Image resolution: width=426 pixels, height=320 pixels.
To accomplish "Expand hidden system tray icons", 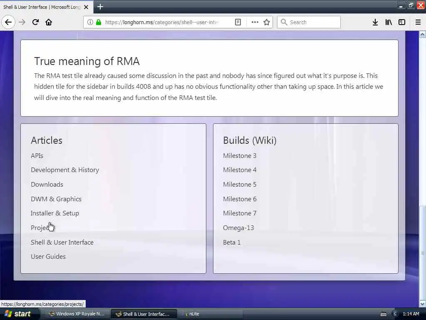I will 395,314.
